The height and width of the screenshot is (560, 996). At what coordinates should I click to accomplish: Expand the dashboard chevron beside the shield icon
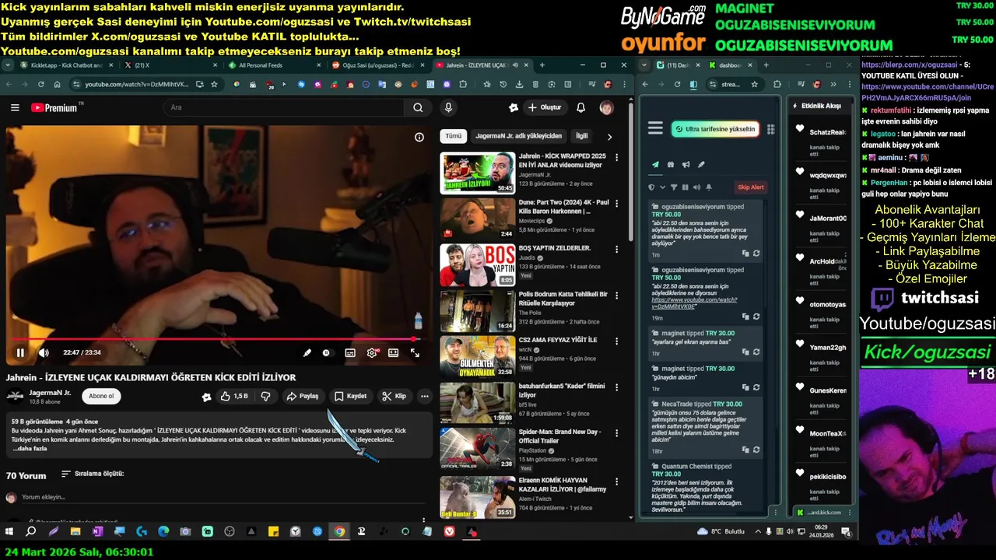663,187
